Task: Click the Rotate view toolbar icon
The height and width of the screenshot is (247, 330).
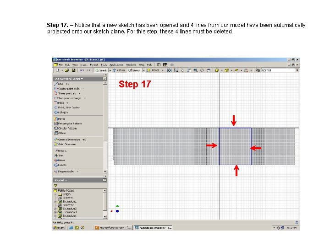Action: (x=202, y=70)
